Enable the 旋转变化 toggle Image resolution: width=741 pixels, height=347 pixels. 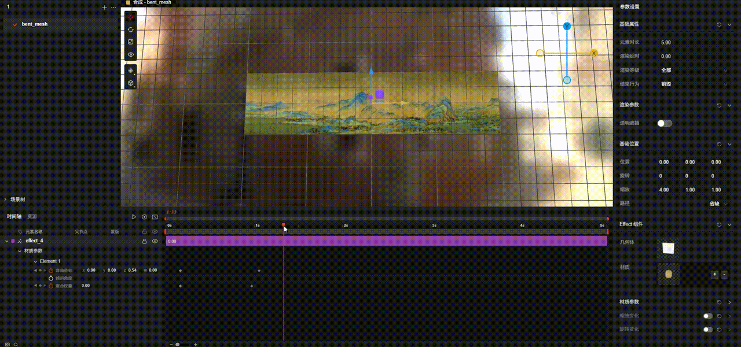tap(707, 330)
